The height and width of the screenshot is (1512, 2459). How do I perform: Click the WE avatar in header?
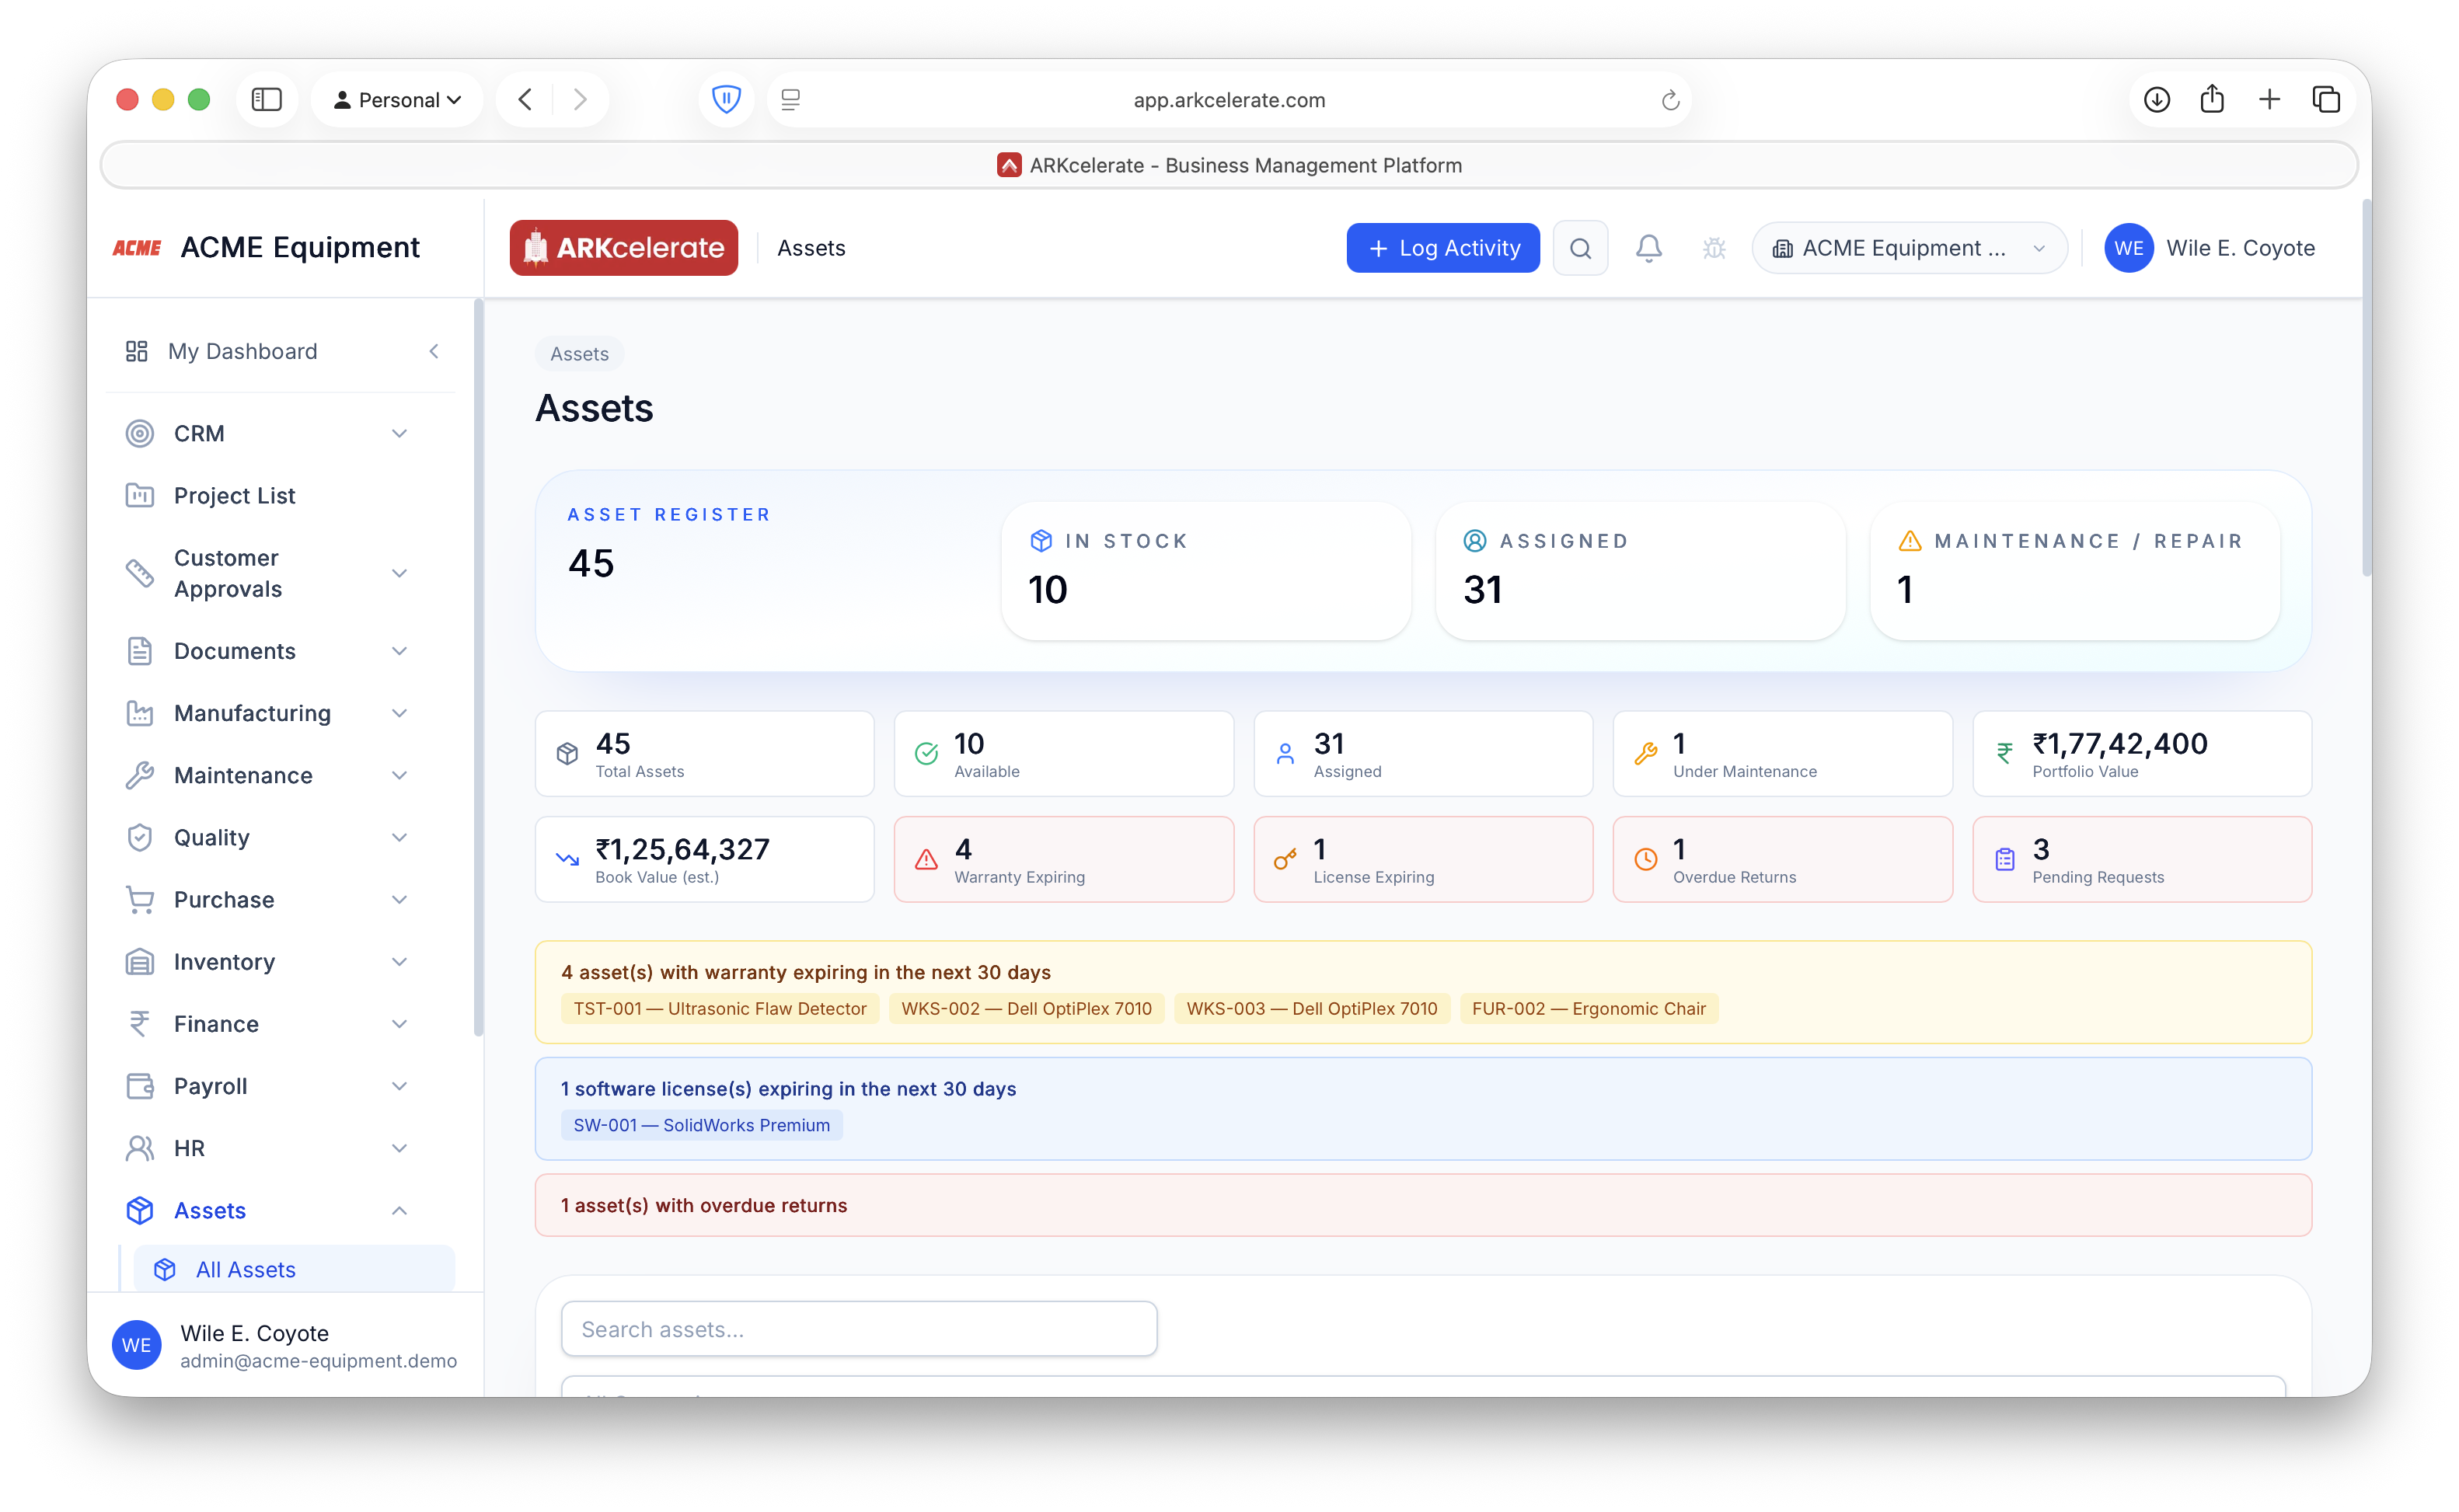2128,248
